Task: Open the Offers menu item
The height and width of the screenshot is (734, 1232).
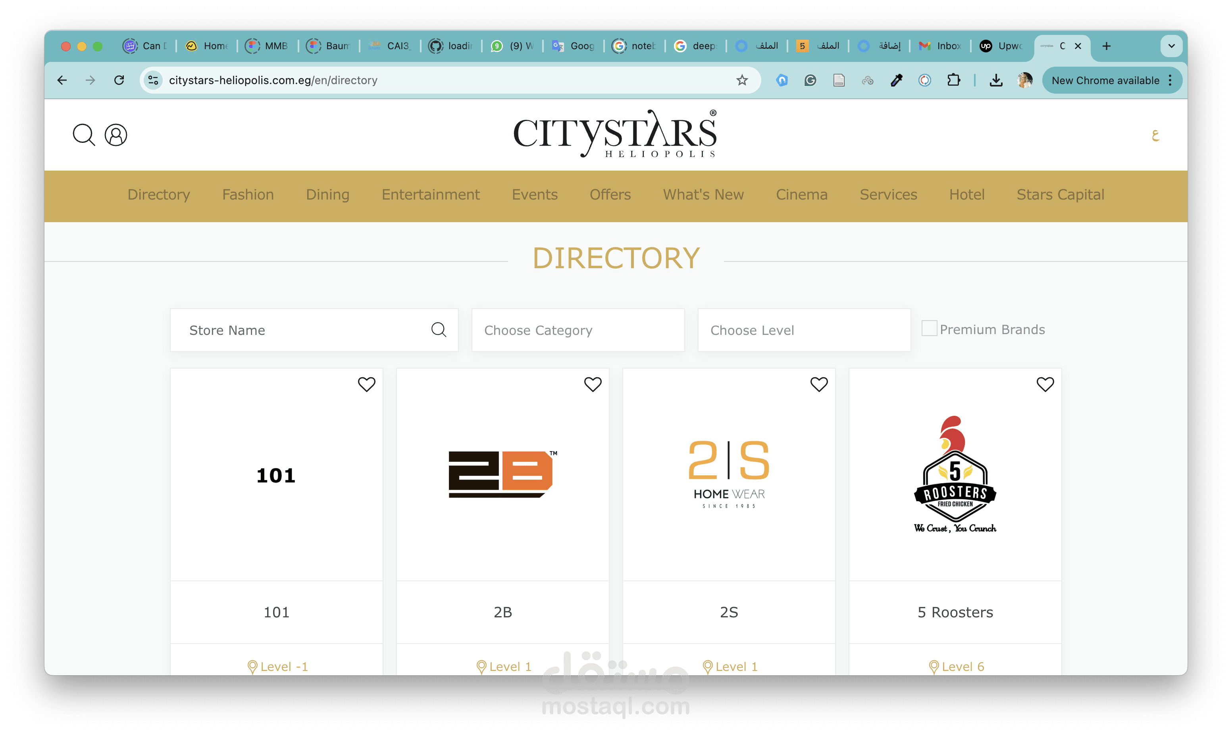Action: [x=610, y=194]
